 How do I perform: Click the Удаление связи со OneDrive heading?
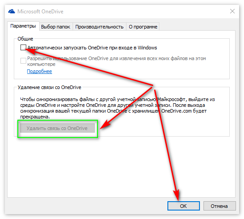[49, 87]
